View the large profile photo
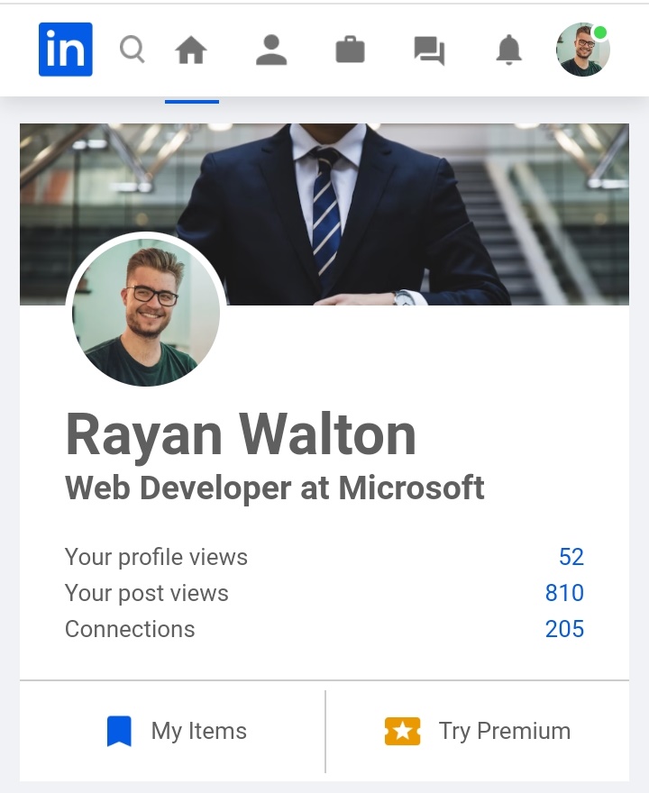The width and height of the screenshot is (649, 793). (x=146, y=312)
